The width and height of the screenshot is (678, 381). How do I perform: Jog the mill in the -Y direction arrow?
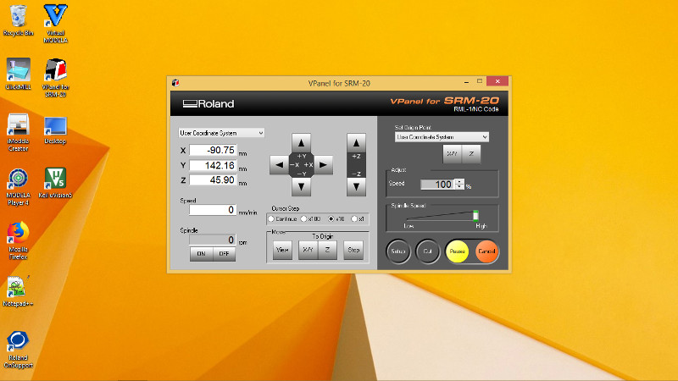(301, 187)
